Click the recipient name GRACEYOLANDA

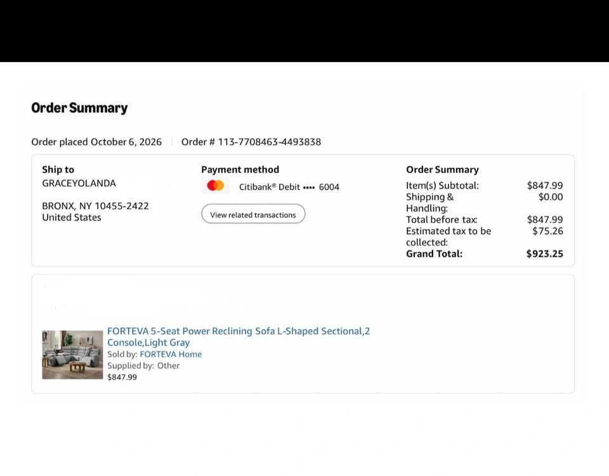coord(79,183)
